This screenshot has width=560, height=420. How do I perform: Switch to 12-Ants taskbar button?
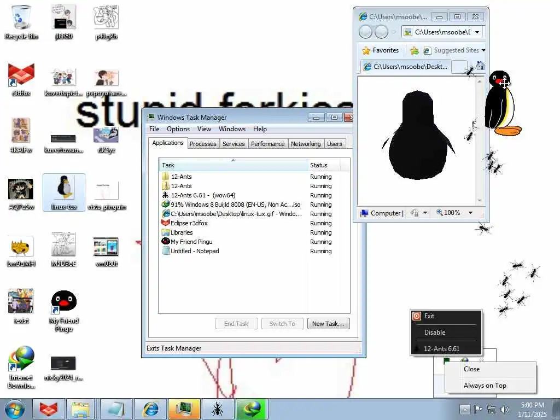218,409
